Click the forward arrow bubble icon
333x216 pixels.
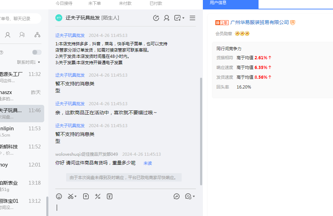coord(176,196)
